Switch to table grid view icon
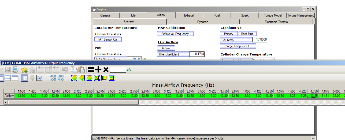The height and width of the screenshot is (140, 345). (24, 78)
